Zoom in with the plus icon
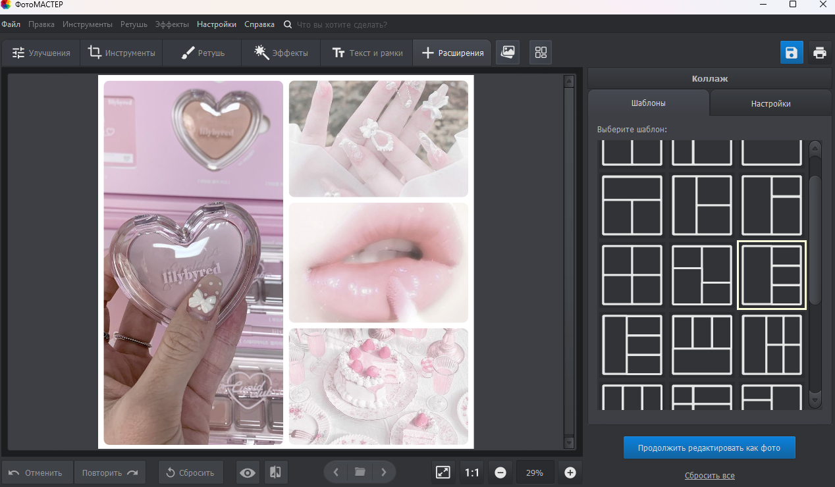The height and width of the screenshot is (487, 835). point(570,473)
